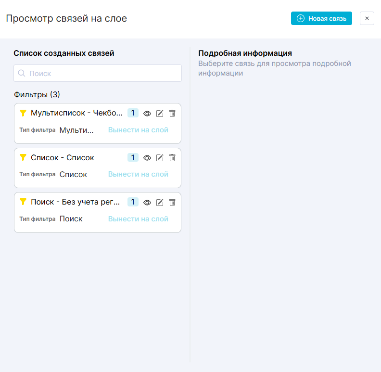Image resolution: width=381 pixels, height=372 pixels.
Task: Click Вынести на слой for Мультисписок filter
Action: pyautogui.click(x=138, y=130)
